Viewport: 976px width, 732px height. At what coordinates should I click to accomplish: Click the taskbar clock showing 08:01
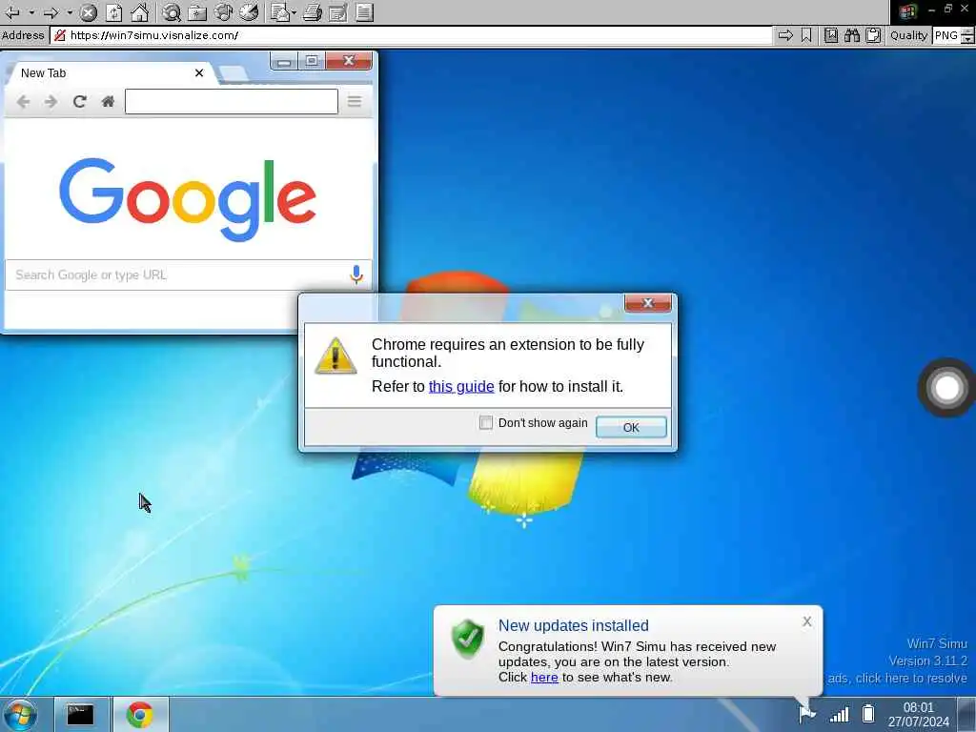click(919, 715)
